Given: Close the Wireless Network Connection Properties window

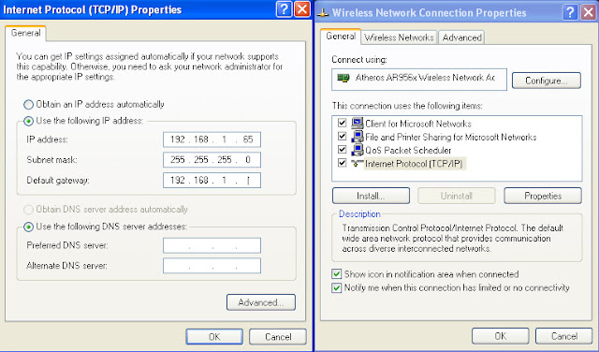Looking at the screenshot, I should (x=589, y=12).
